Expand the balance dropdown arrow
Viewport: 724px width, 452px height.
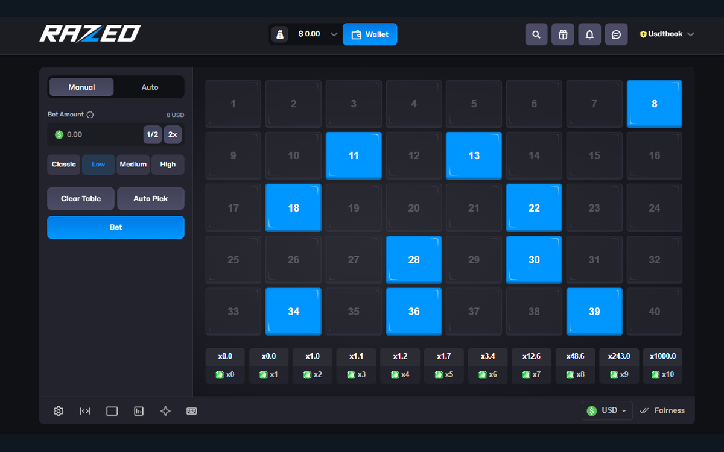click(334, 34)
